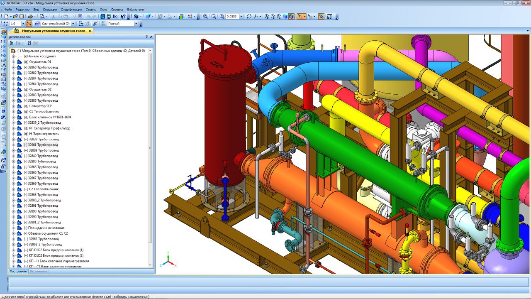Click the Open file icon
Image resolution: width=531 pixels, height=299 pixels.
pyautogui.click(x=16, y=17)
